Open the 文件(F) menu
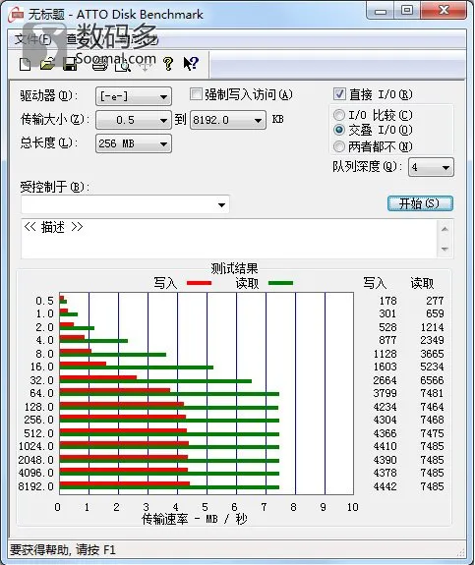The height and width of the screenshot is (565, 475). click(x=32, y=39)
